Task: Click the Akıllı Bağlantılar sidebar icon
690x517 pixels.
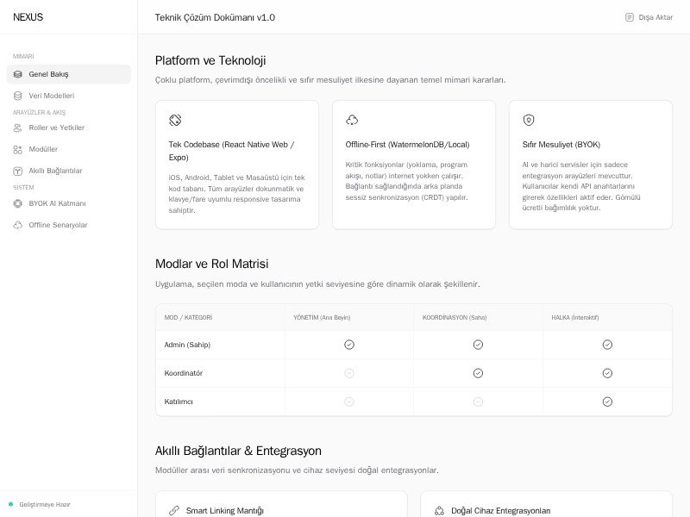Action: pyautogui.click(x=18, y=171)
